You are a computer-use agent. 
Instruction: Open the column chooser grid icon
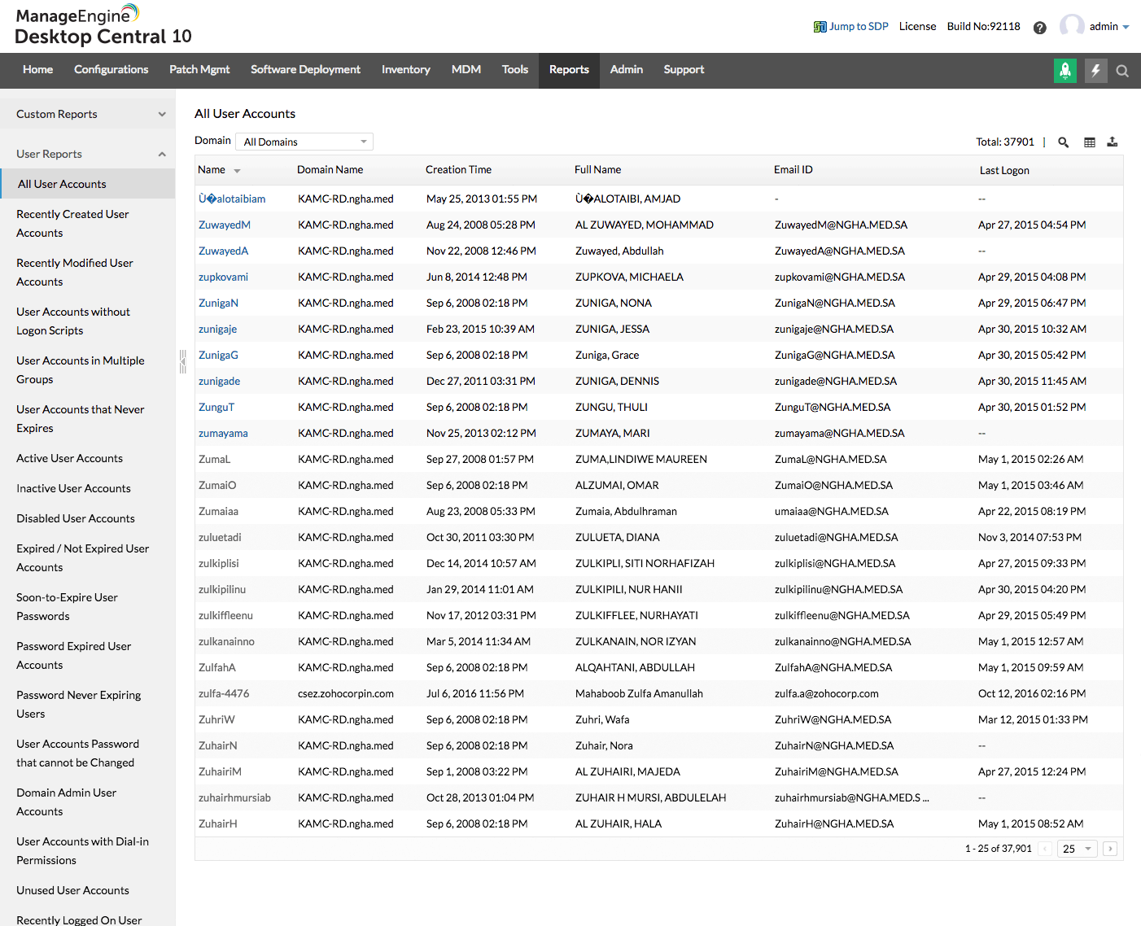[1090, 142]
